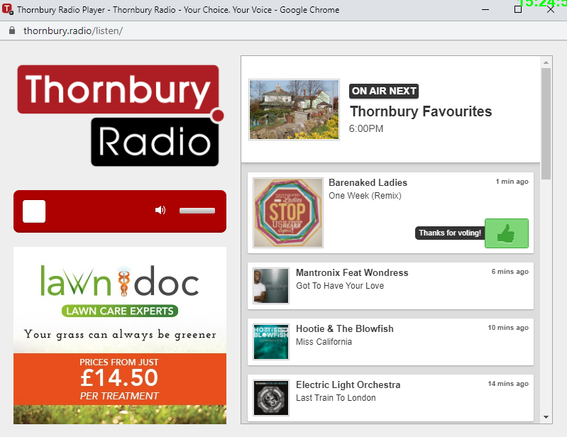The width and height of the screenshot is (567, 437).
Task: Click the Thornbury Radio favicon in title bar
Action: coord(7,9)
